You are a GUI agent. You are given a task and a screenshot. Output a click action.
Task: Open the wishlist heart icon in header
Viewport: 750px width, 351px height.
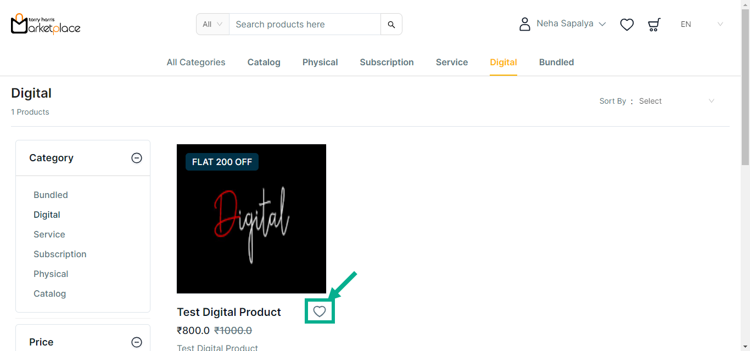coord(627,24)
